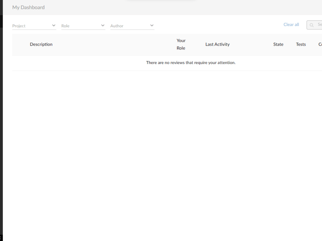Image resolution: width=322 pixels, height=241 pixels.
Task: Sort reviews by Last Activity column
Action: click(x=217, y=44)
